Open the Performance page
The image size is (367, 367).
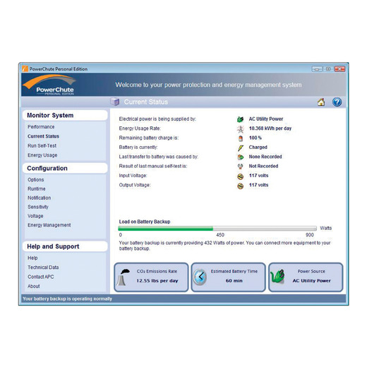coord(41,127)
